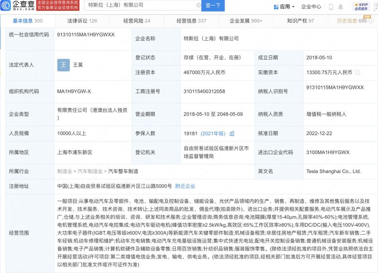This screenshot has height=273, width=378.
Task: Click the info icon beside 历史信息 686
Action: 371,21
